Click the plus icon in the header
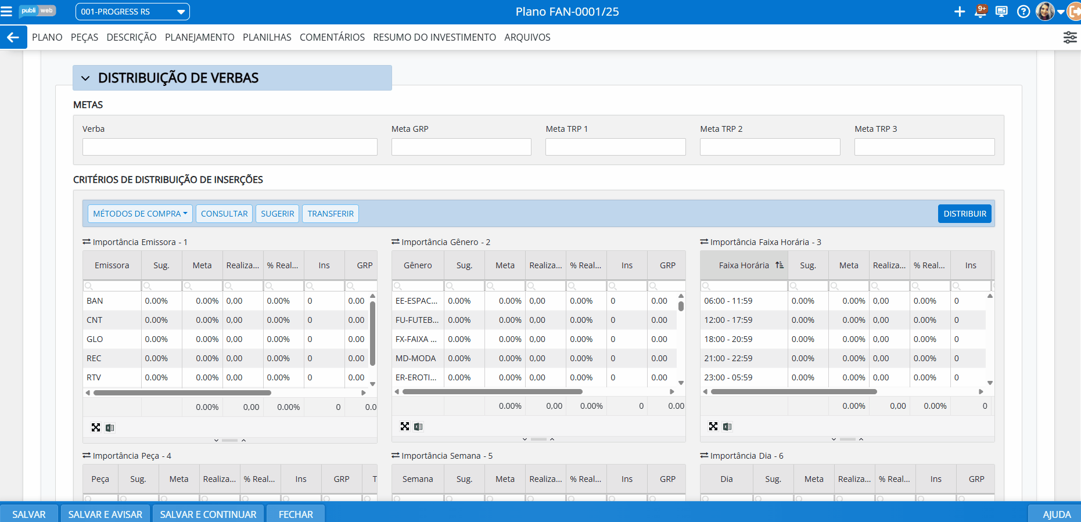Viewport: 1081px width, 522px height. point(960,12)
